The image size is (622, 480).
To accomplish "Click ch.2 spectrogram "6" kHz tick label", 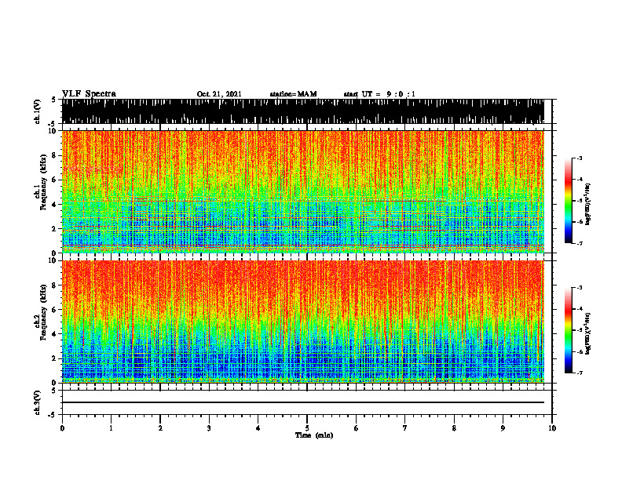I will 54,309.
